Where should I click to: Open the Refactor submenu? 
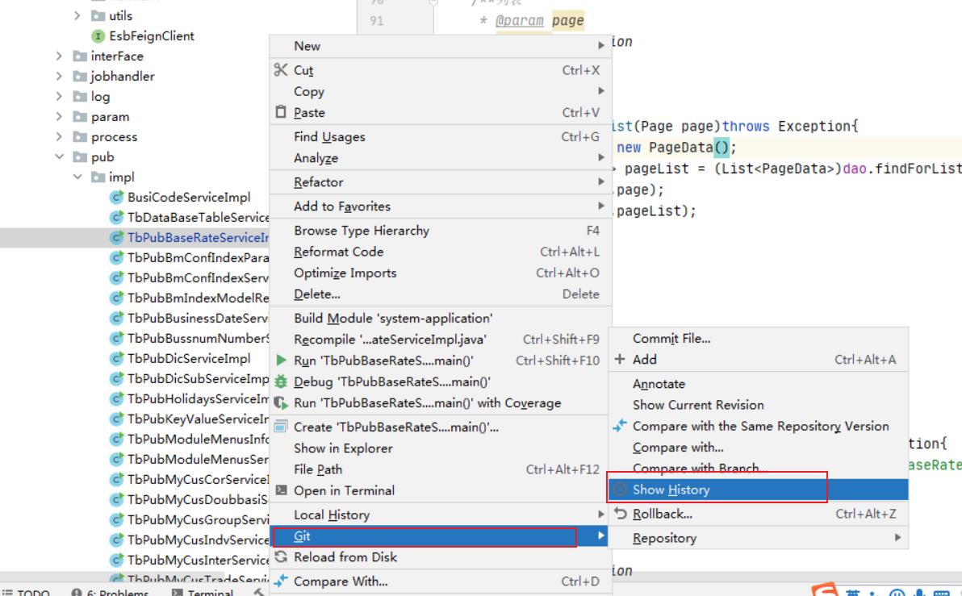[318, 182]
